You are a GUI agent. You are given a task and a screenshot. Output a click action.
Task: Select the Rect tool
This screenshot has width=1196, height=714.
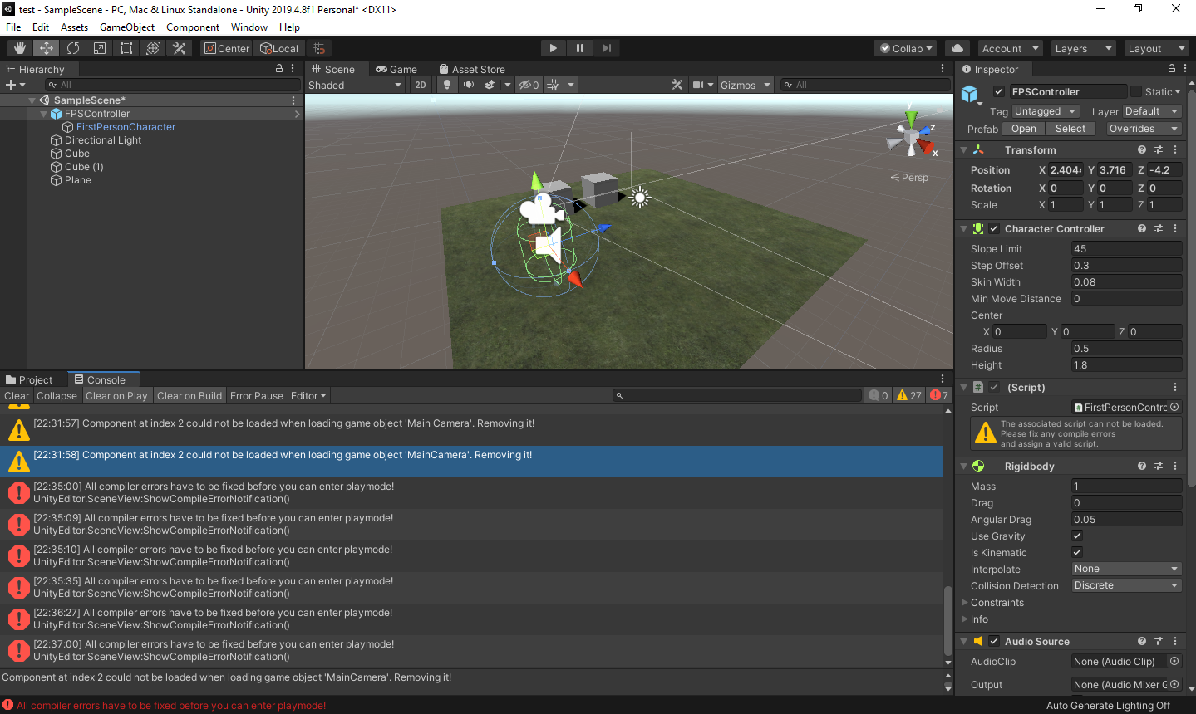126,48
